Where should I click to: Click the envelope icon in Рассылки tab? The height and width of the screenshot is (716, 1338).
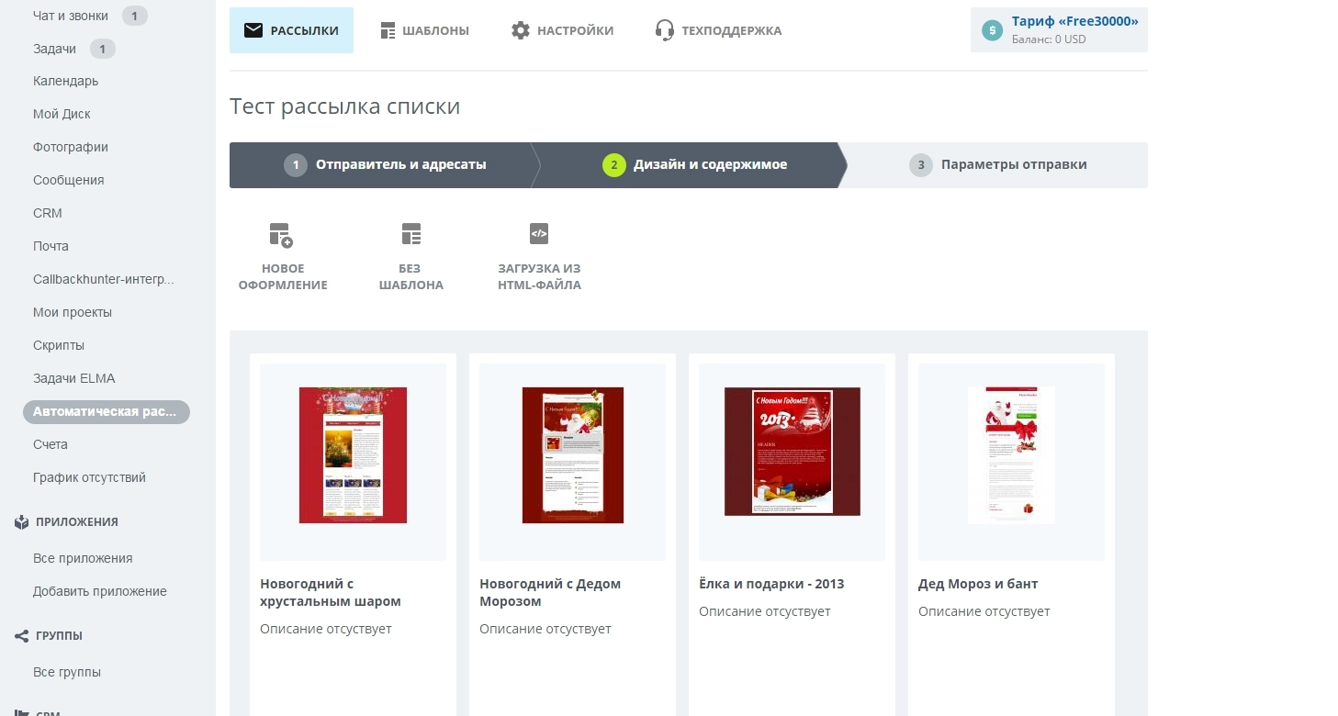click(x=253, y=30)
